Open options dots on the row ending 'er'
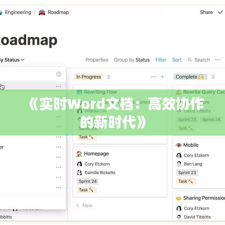Screen dimensions: 225x225 pyautogui.click(x=59, y=147)
